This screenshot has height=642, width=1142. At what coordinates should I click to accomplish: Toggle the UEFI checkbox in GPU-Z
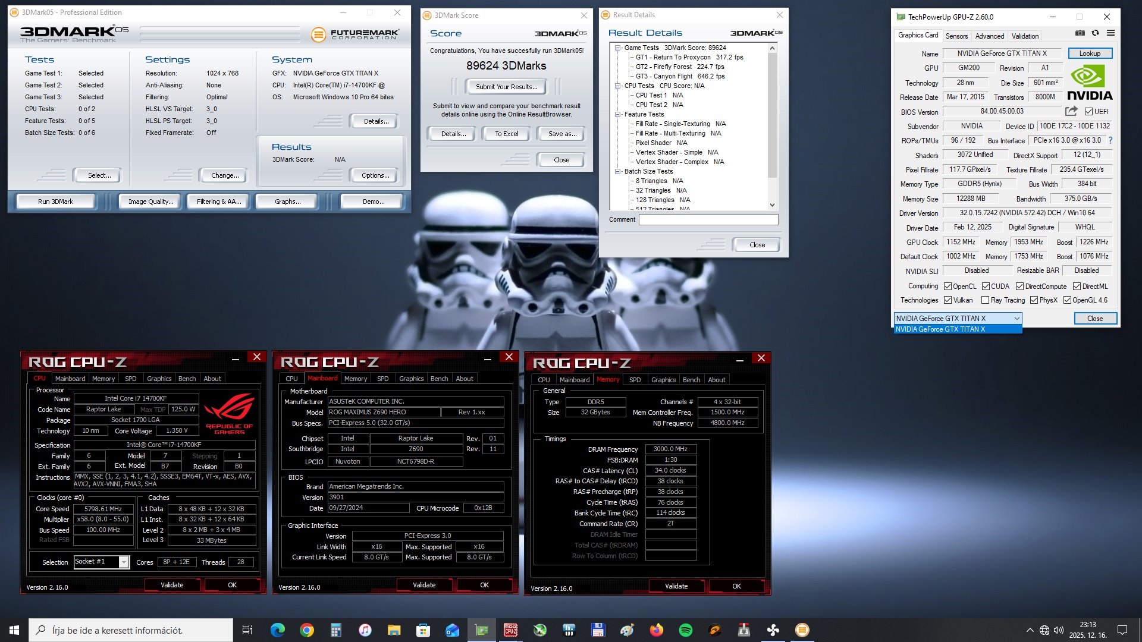click(1088, 112)
